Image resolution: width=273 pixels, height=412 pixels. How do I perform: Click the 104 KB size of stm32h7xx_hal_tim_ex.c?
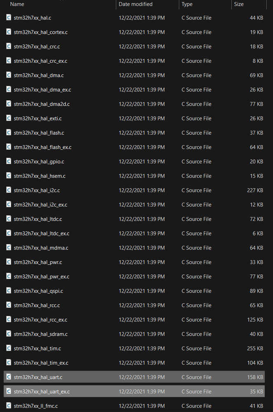(x=255, y=363)
